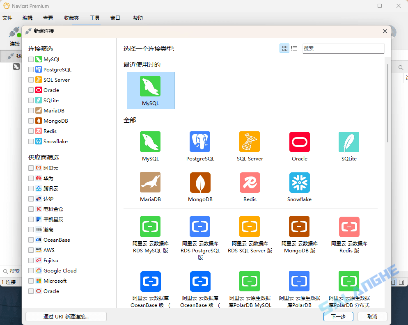Choose the SQL Server connection icon

click(x=250, y=142)
